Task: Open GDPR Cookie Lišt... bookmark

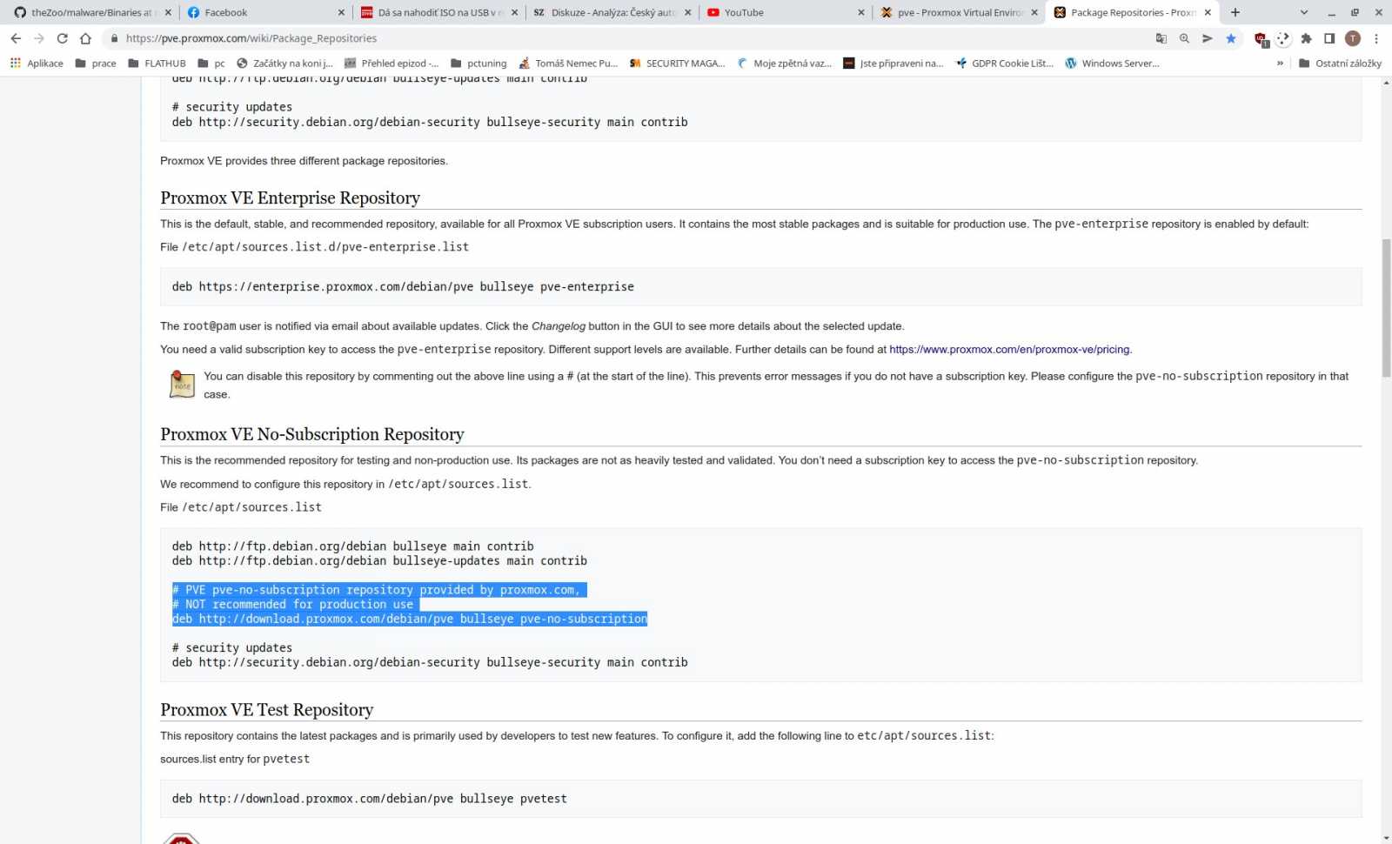Action: point(1004,64)
